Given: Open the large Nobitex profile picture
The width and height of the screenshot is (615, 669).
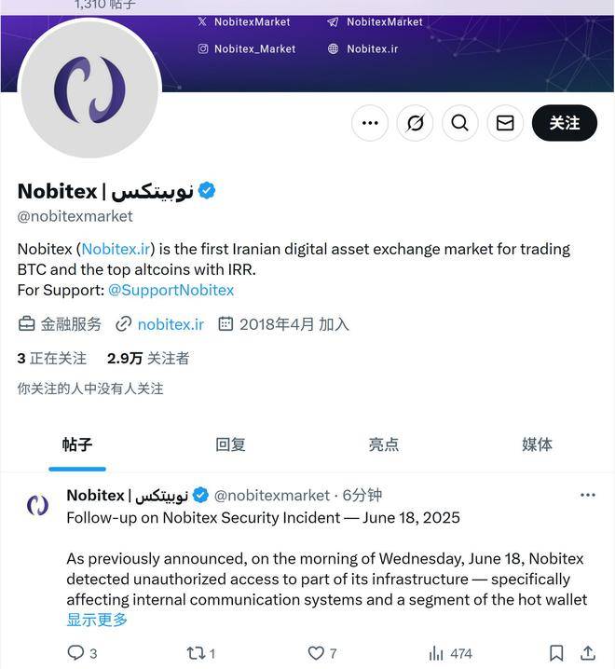Looking at the screenshot, I should [x=89, y=89].
